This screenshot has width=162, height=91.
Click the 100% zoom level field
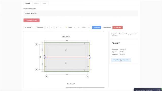pyautogui.click(x=84, y=28)
